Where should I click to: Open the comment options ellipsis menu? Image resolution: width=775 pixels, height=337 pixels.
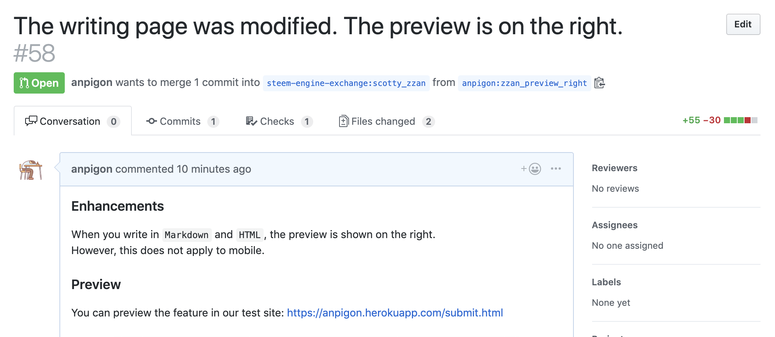[x=556, y=168]
